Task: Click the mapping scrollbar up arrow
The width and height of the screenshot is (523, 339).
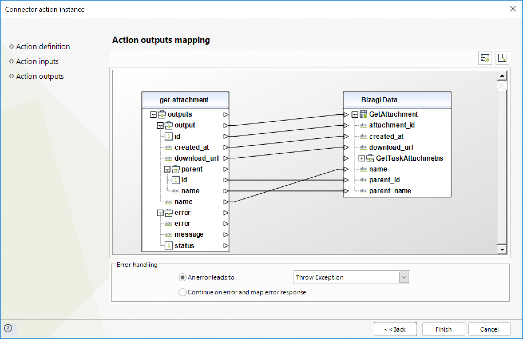Action: 502,76
